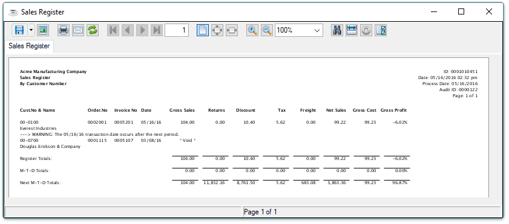Click the Save report disk icon
Viewport: 509px width, 224px height.
point(19,30)
